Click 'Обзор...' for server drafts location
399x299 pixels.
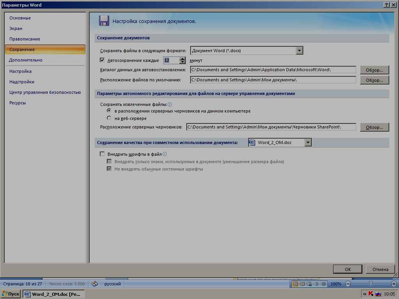[x=374, y=127]
